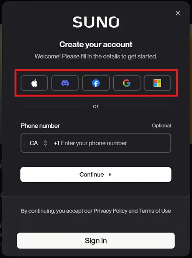The image size is (192, 258).
Task: Click the arrow icon inside Continue
Action: 110,175
